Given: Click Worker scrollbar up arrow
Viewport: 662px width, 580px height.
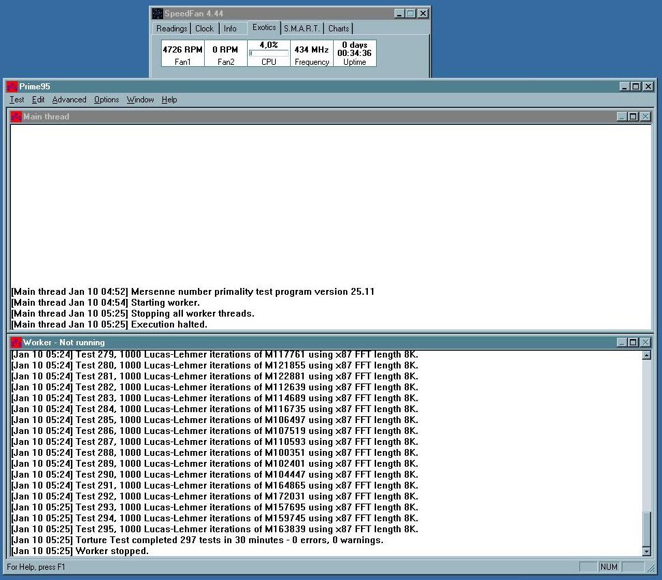Looking at the screenshot, I should pos(646,356).
